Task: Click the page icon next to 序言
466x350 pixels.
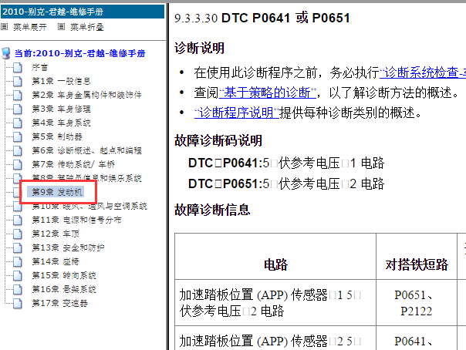Action: 18,67
